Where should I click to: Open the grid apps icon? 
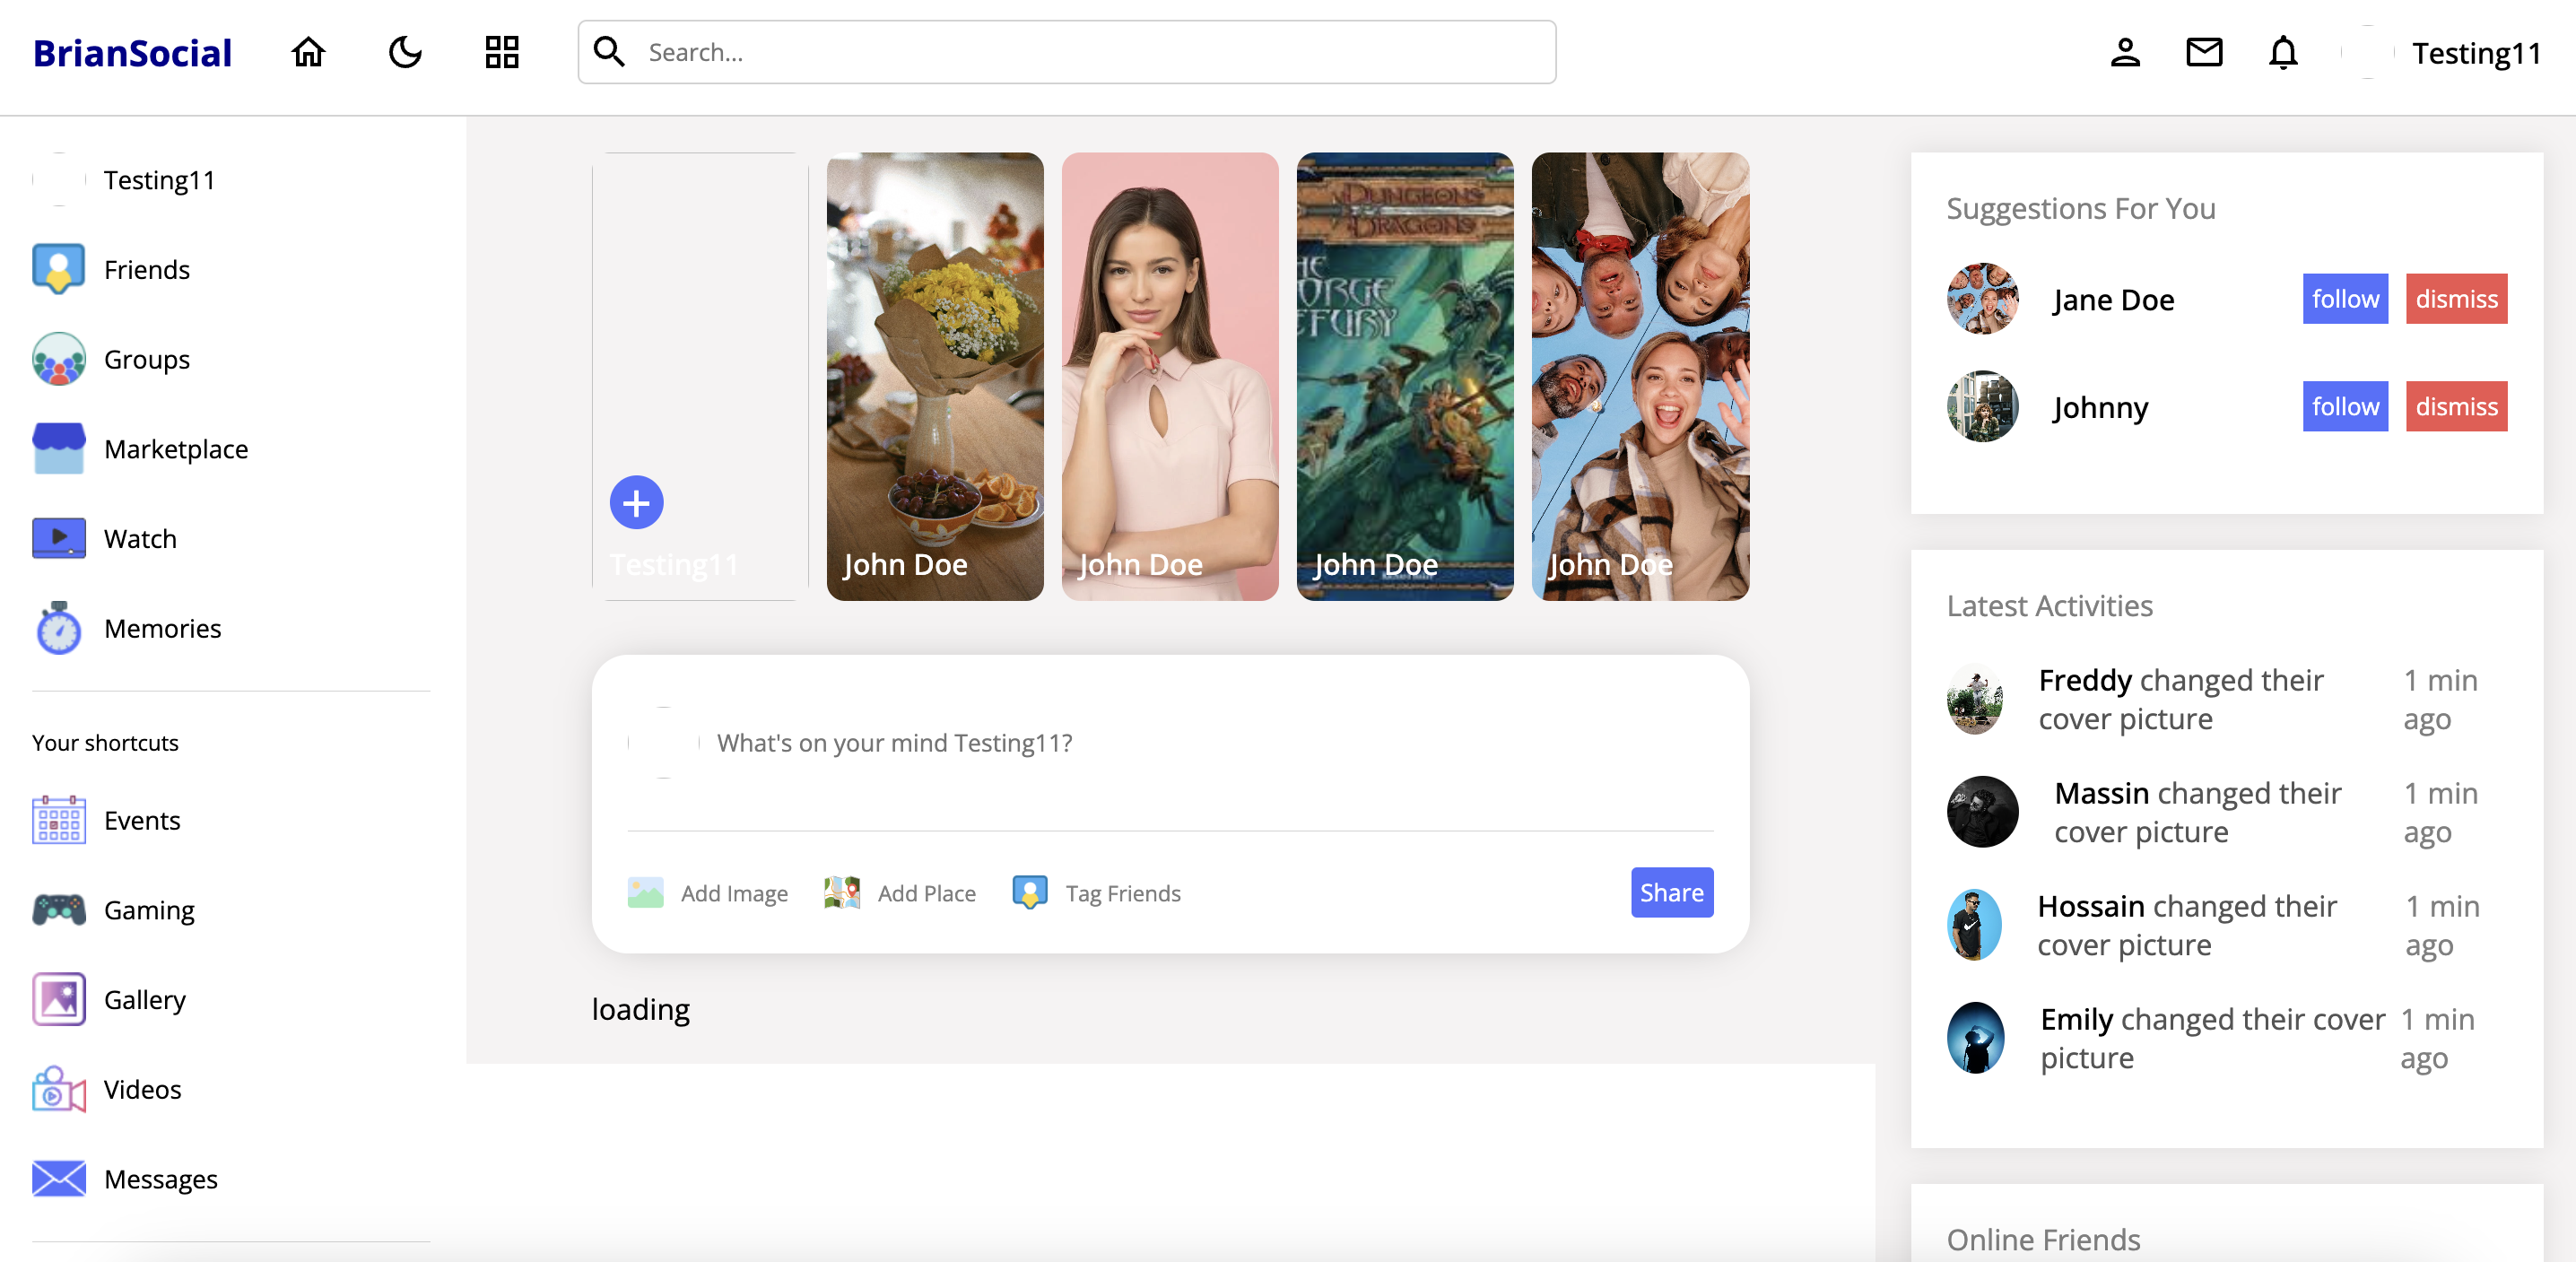coord(501,52)
